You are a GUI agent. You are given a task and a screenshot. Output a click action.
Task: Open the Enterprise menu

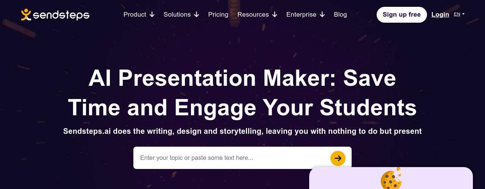[x=301, y=14]
